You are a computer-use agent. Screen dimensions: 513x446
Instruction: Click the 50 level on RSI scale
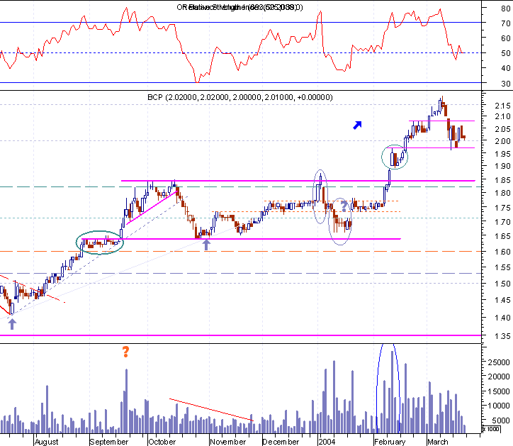coord(506,53)
